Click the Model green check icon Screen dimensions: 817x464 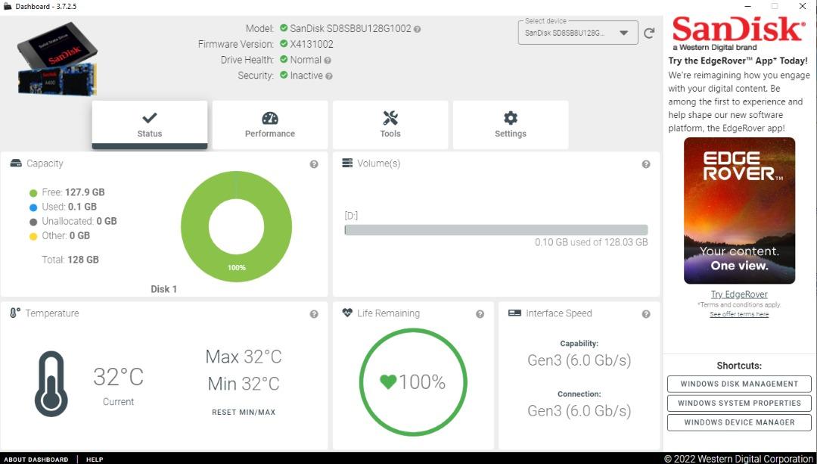click(284, 28)
